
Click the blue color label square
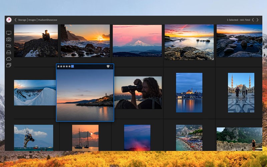pyautogui.click(x=72, y=66)
